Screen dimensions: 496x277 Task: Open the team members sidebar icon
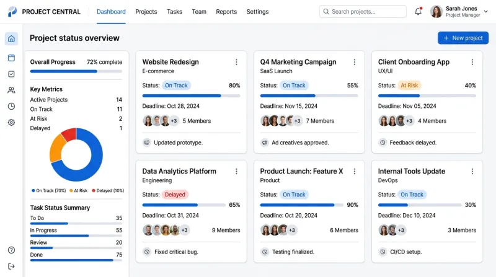[x=11, y=90]
